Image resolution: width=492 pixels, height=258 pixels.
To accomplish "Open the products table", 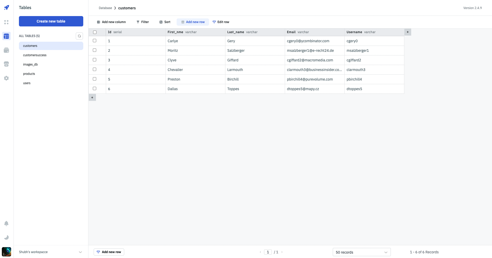I will (29, 74).
